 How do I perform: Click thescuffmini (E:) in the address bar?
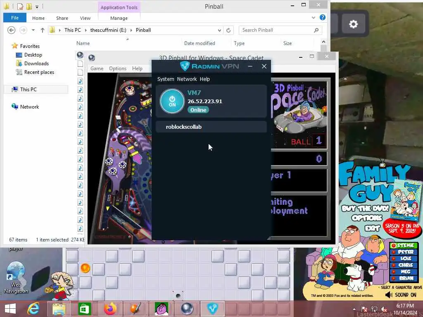(108, 30)
